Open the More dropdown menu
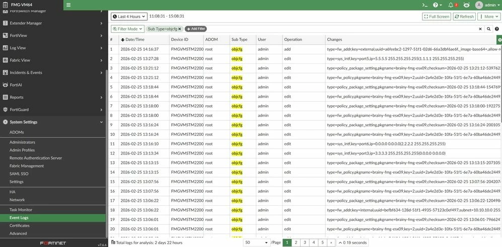This screenshot has width=502, height=247. tap(488, 16)
